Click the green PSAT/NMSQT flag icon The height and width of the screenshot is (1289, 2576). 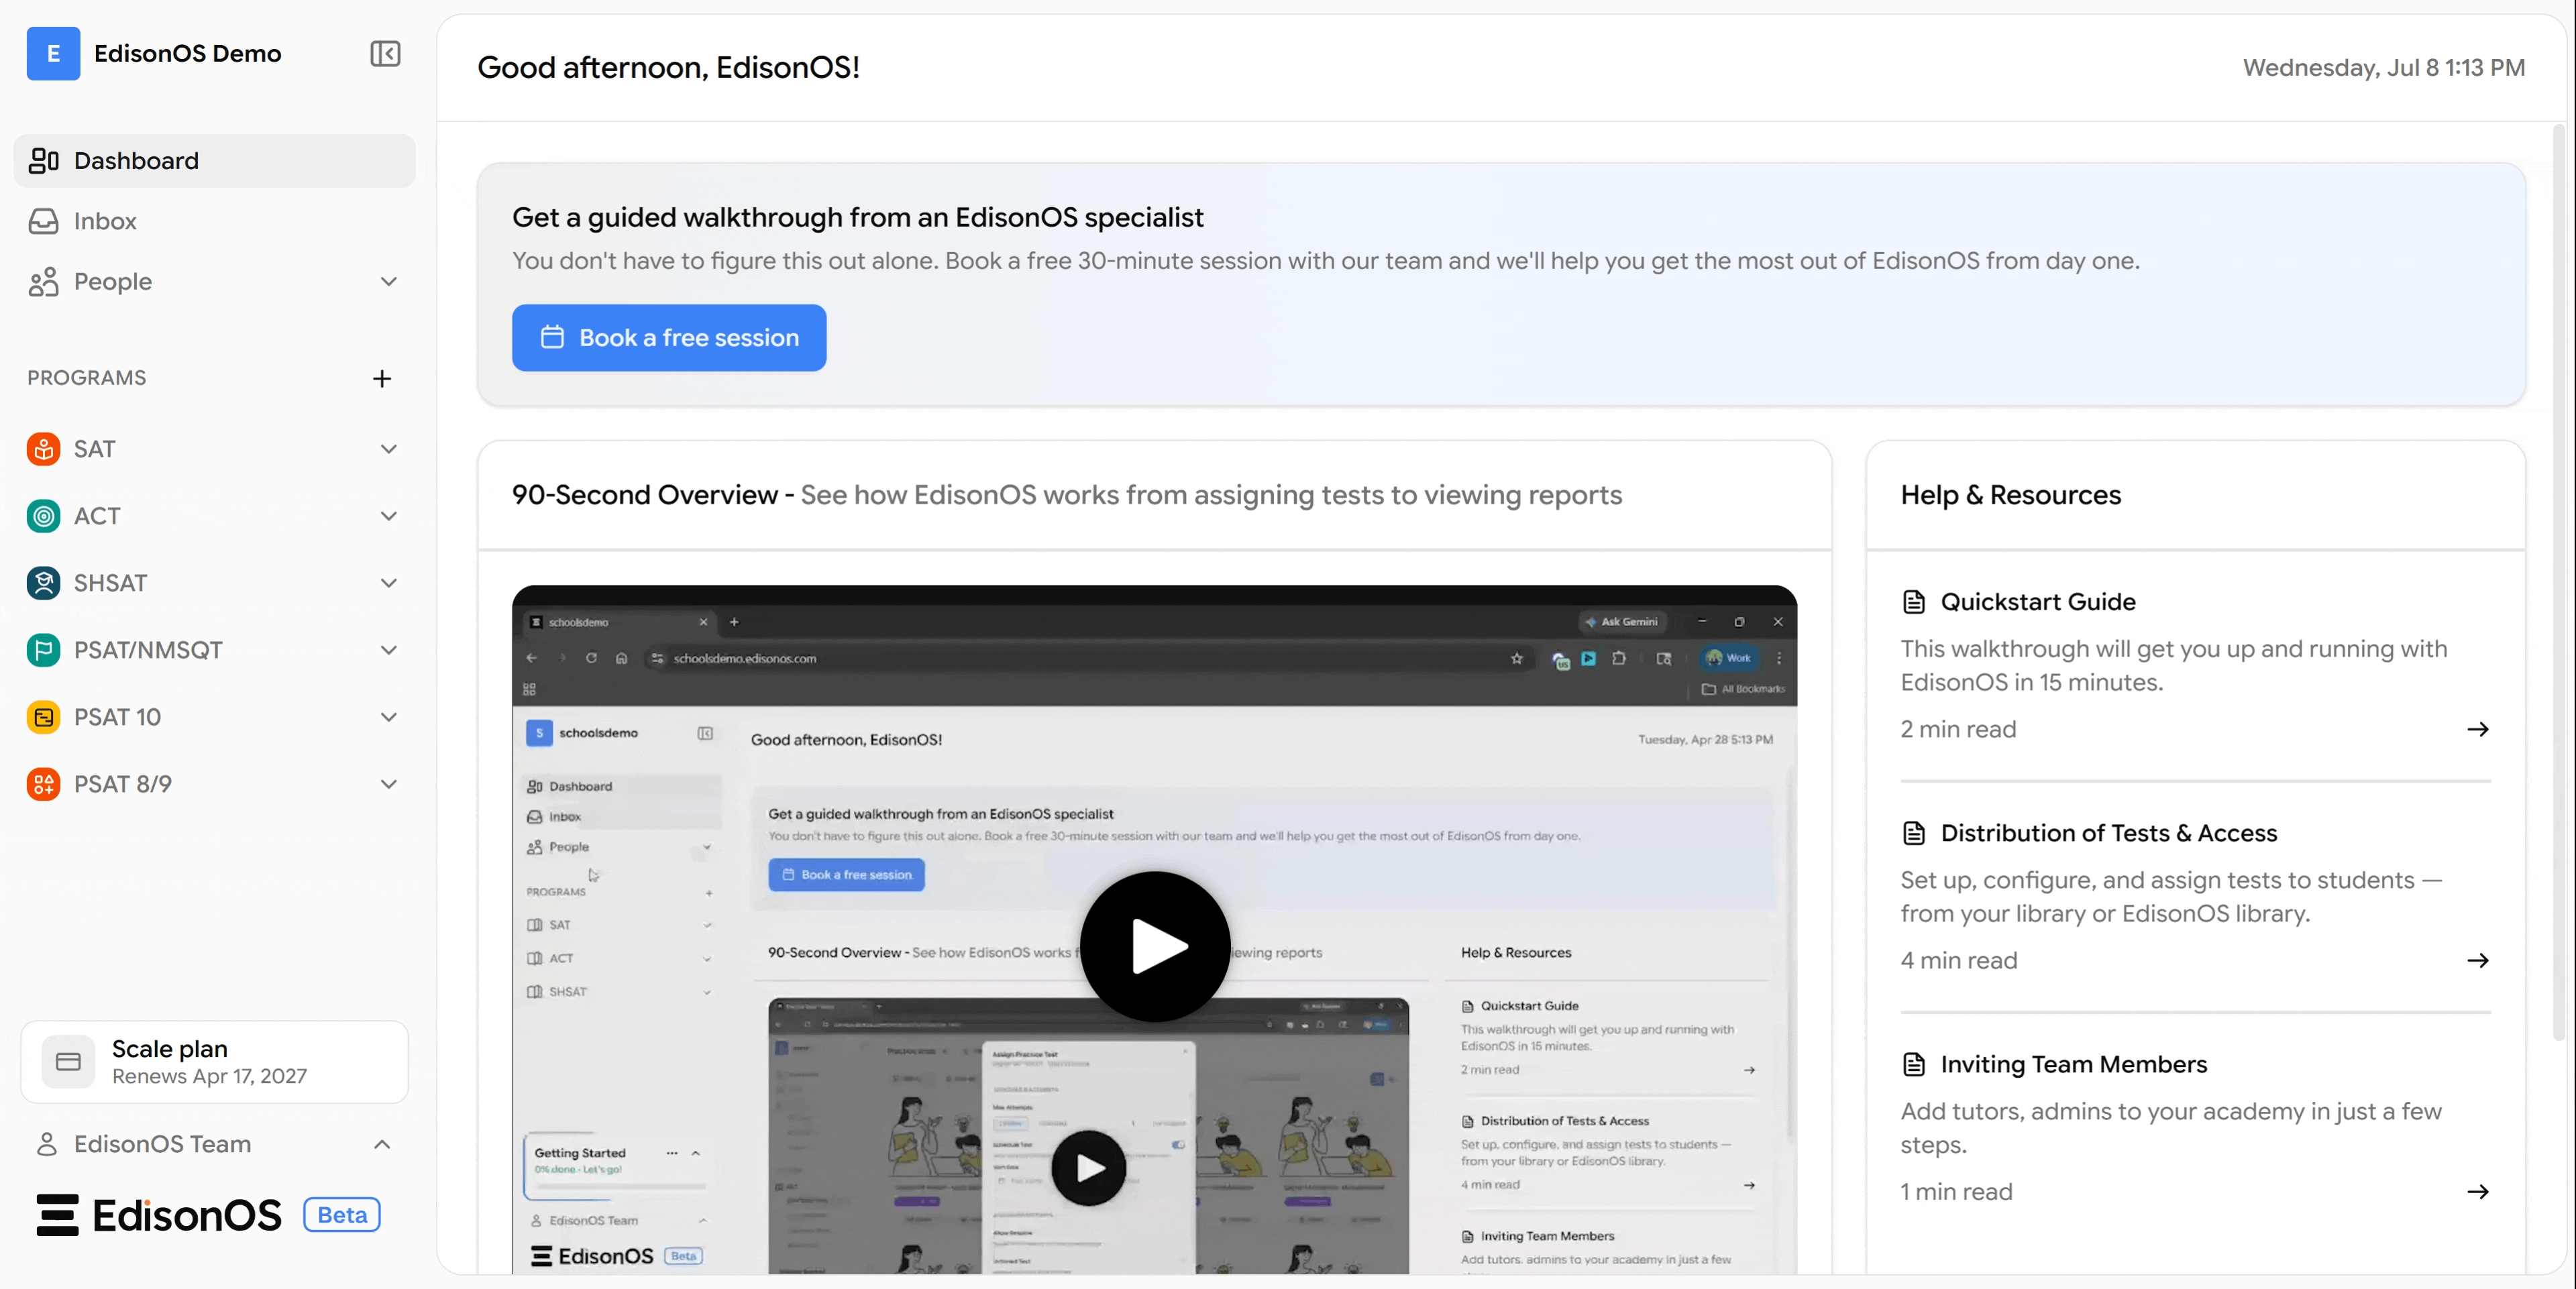43,650
